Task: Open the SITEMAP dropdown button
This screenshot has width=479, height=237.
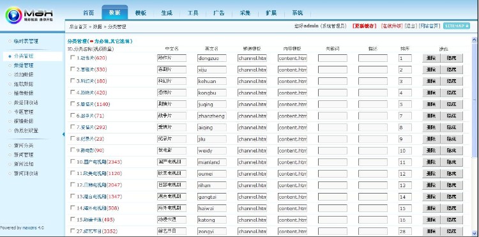Action: (457, 26)
